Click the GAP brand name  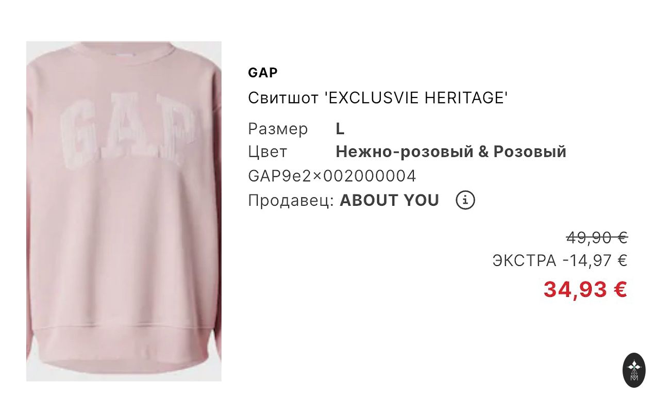pyautogui.click(x=263, y=73)
